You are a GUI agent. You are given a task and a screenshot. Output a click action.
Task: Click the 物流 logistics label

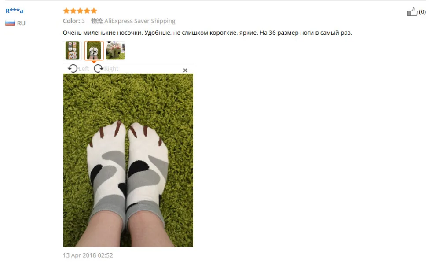[x=97, y=21]
